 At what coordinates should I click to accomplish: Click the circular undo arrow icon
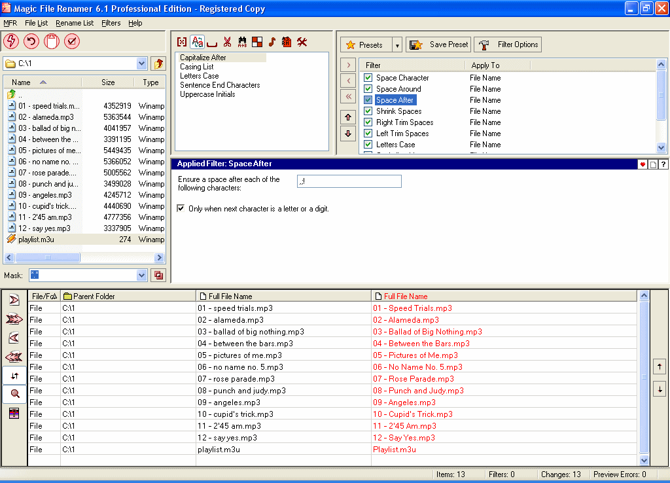pos(31,42)
